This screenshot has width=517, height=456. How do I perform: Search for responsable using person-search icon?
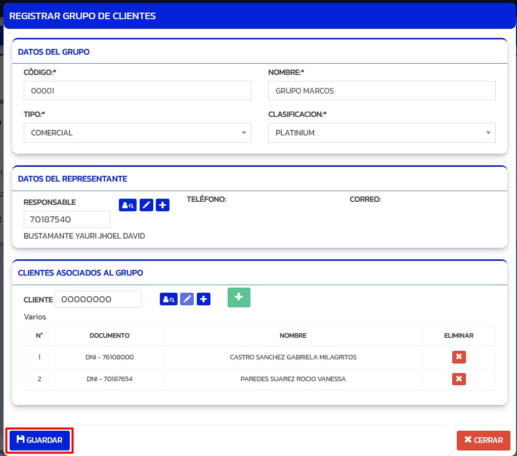point(127,205)
